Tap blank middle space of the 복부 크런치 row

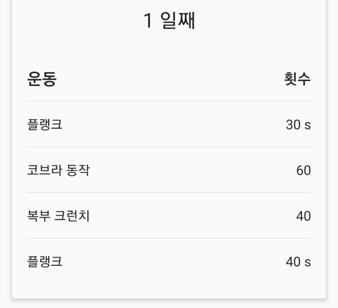tap(192, 216)
